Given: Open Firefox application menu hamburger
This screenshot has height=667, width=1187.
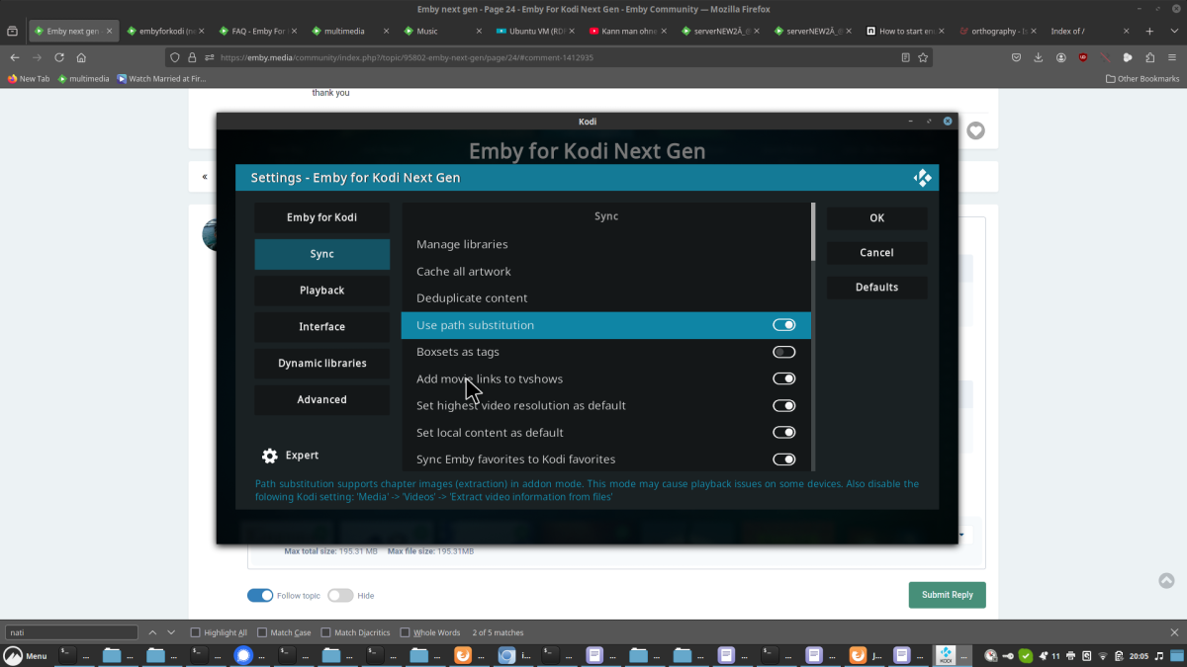Looking at the screenshot, I should click(x=1172, y=57).
